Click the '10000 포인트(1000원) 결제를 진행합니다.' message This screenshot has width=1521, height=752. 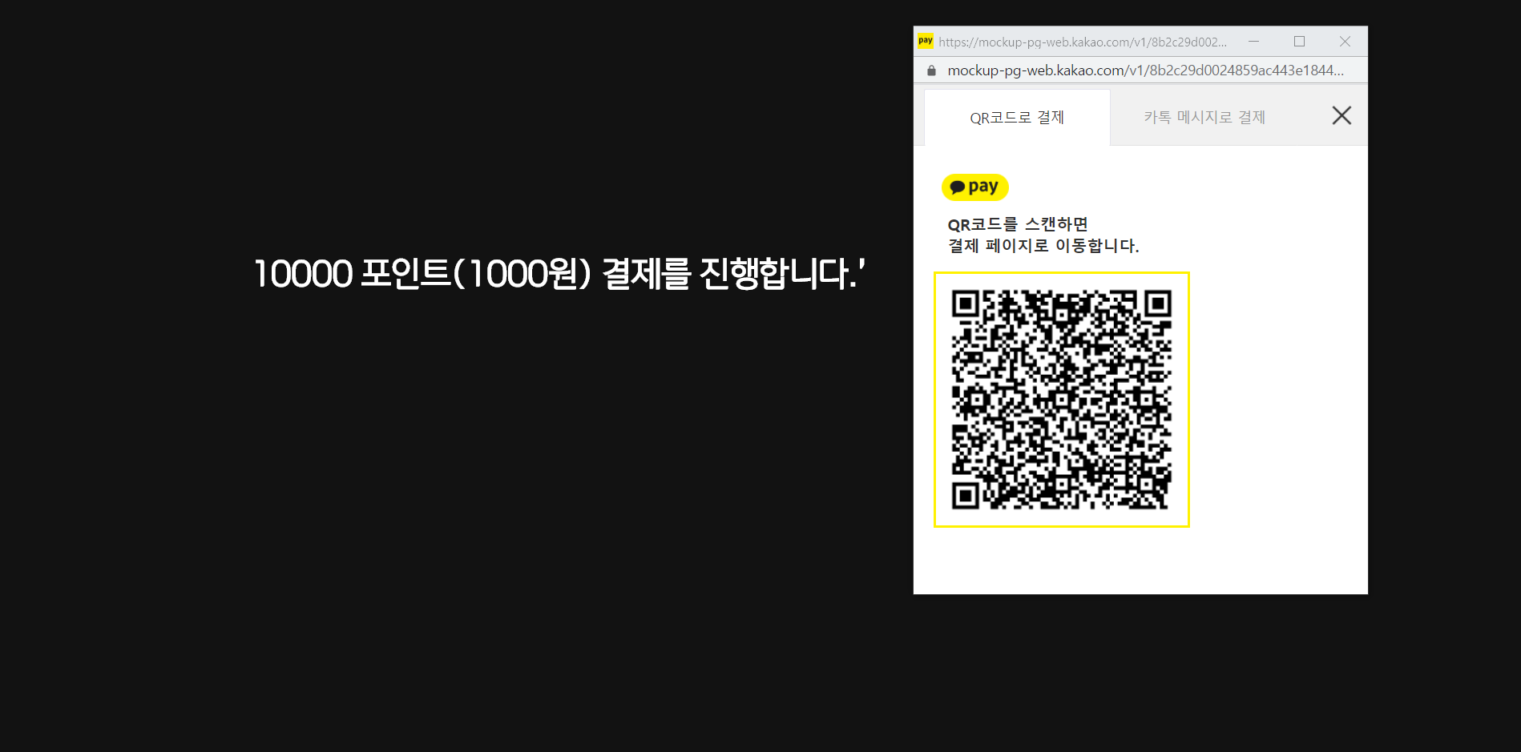pyautogui.click(x=559, y=274)
